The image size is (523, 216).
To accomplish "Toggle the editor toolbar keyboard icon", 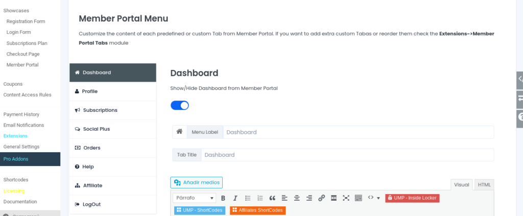I will point(358,198).
